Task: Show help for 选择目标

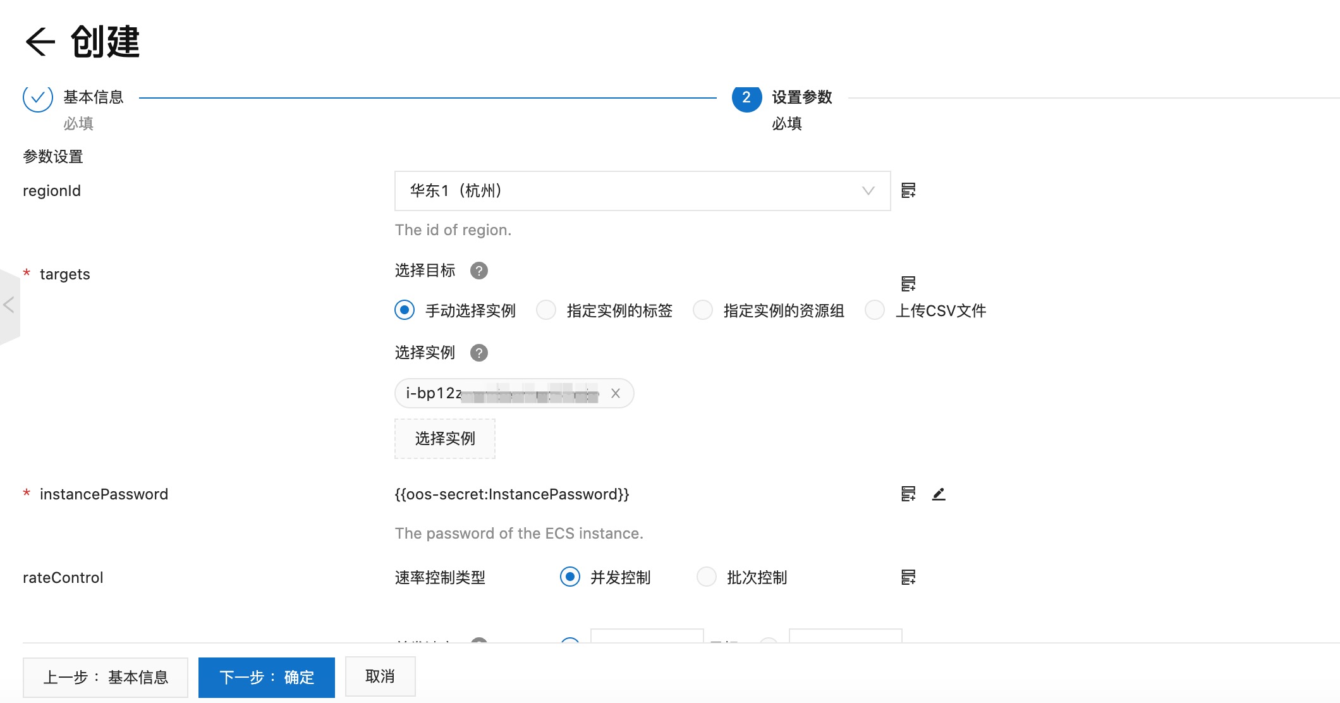Action: pos(479,271)
